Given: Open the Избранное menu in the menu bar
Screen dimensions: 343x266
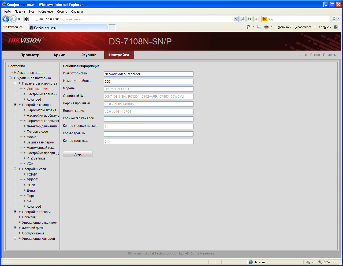Looking at the screenshot, I should point(46,12).
